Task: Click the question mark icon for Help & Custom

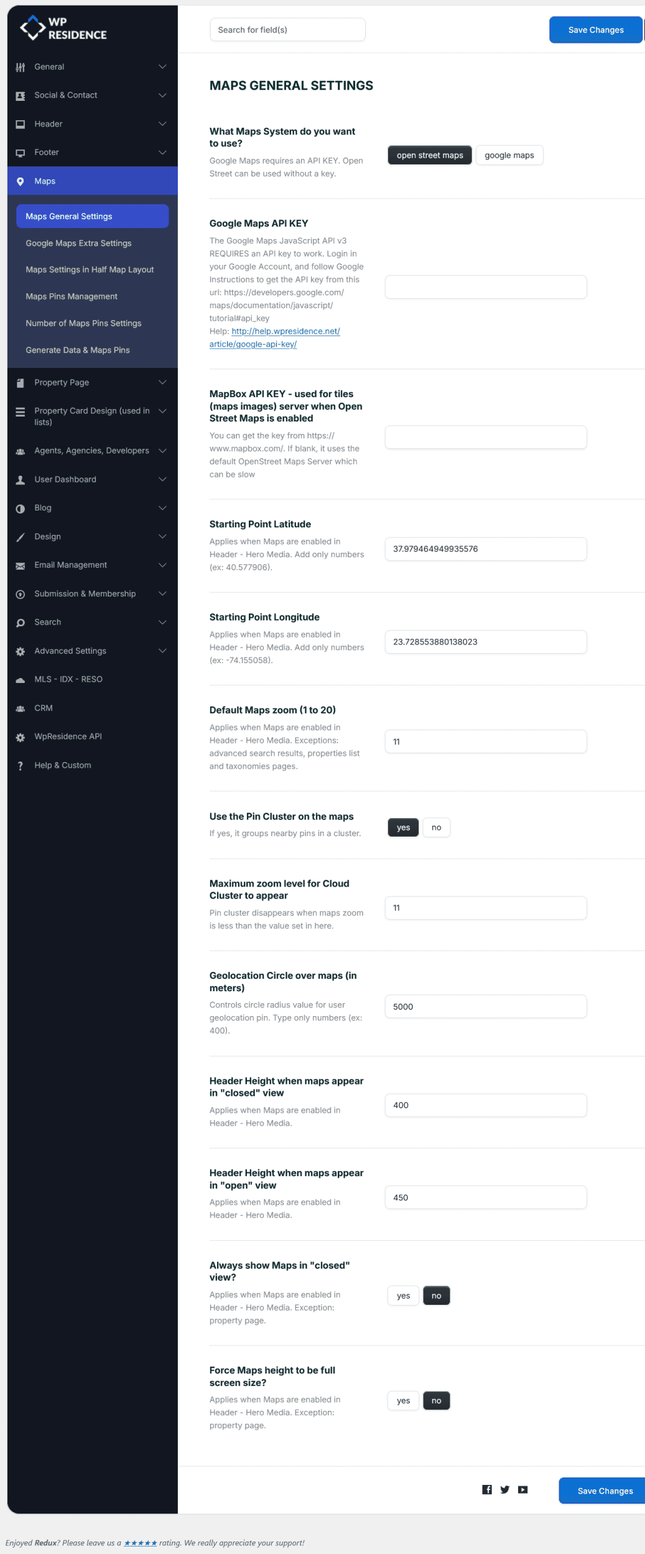Action: pos(21,766)
